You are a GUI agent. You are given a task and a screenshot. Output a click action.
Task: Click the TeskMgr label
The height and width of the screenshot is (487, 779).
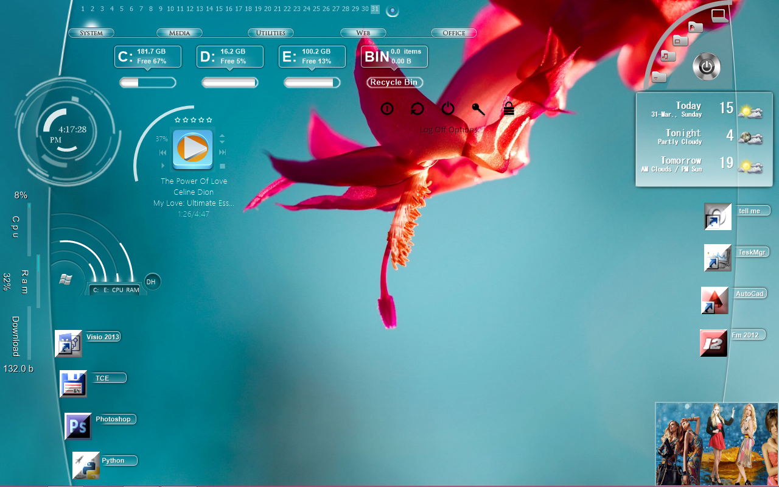click(x=752, y=252)
